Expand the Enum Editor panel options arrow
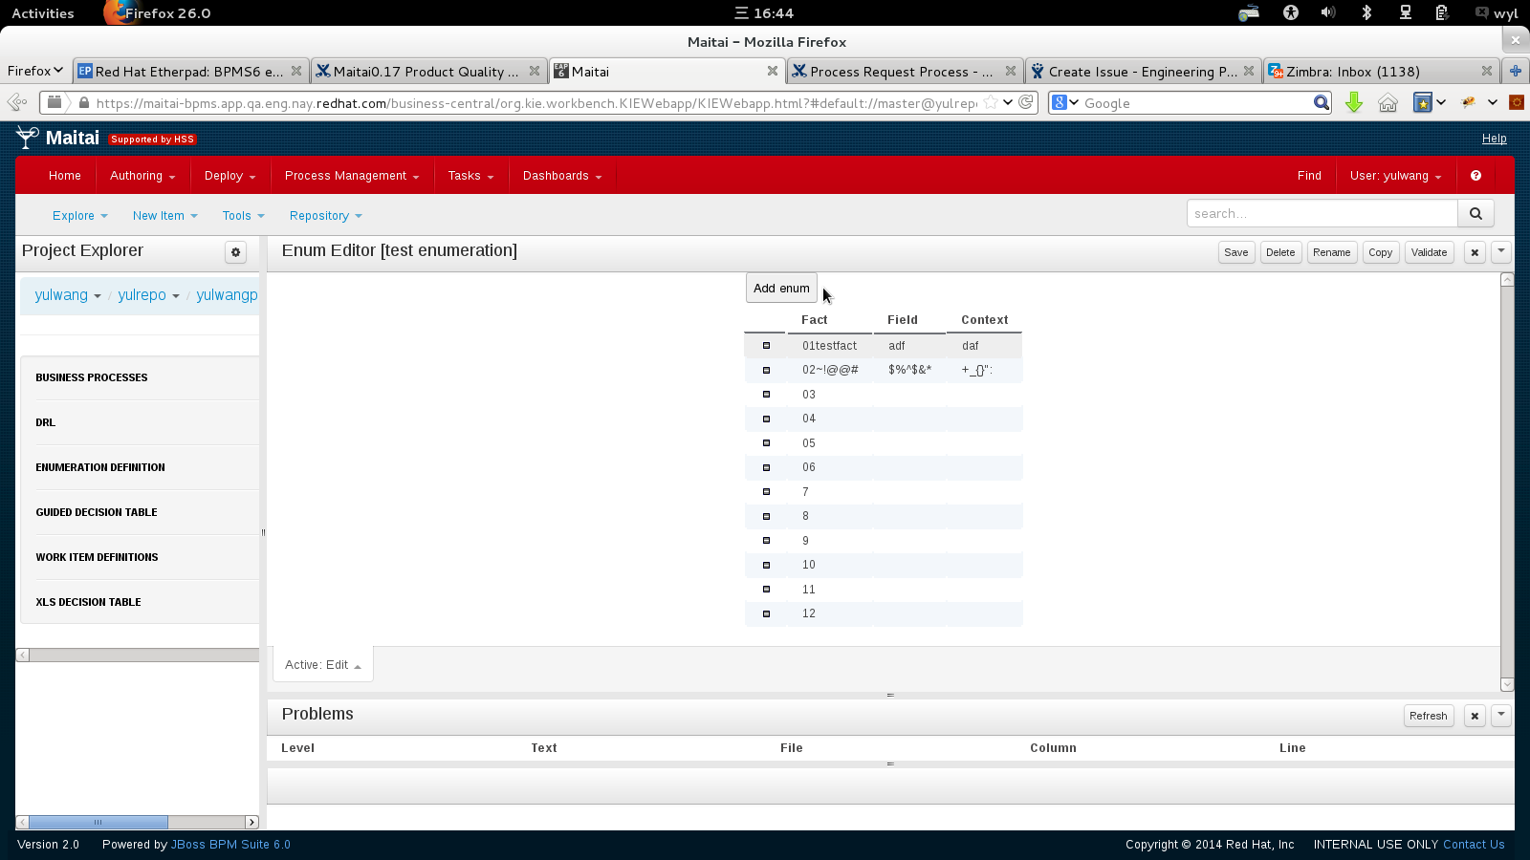 pyautogui.click(x=1501, y=252)
